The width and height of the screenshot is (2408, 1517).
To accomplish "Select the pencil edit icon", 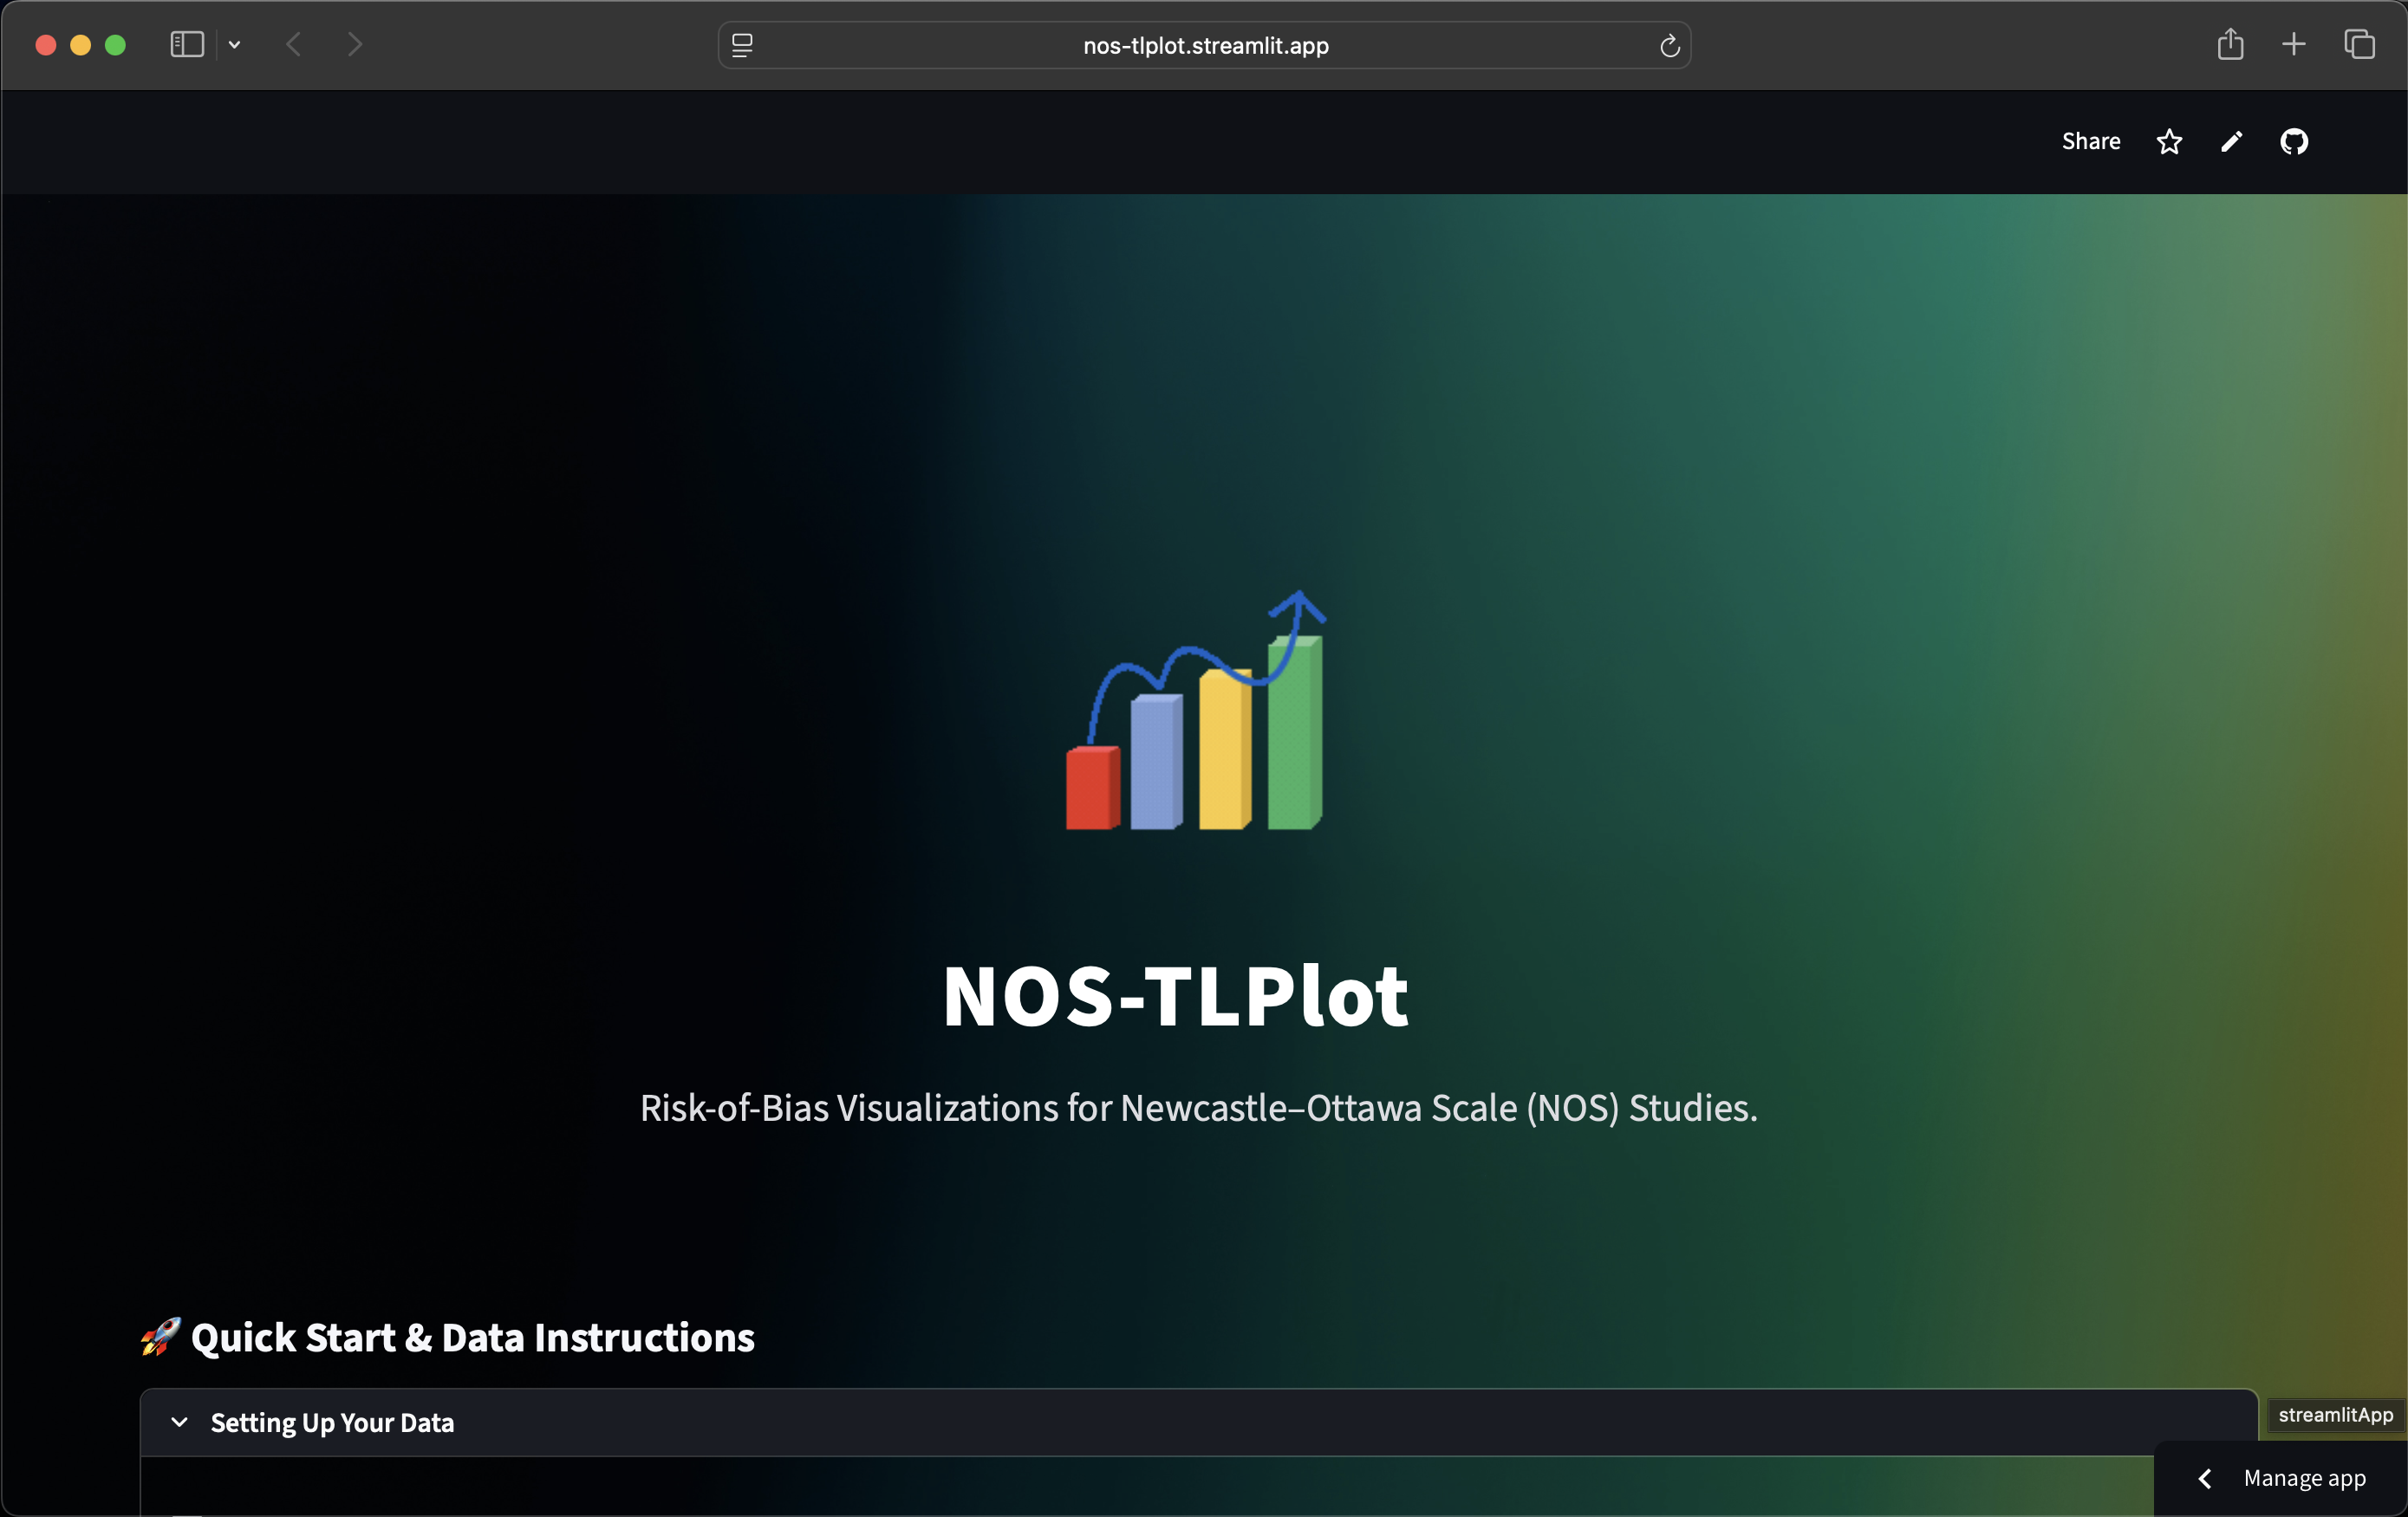I will click(x=2231, y=141).
